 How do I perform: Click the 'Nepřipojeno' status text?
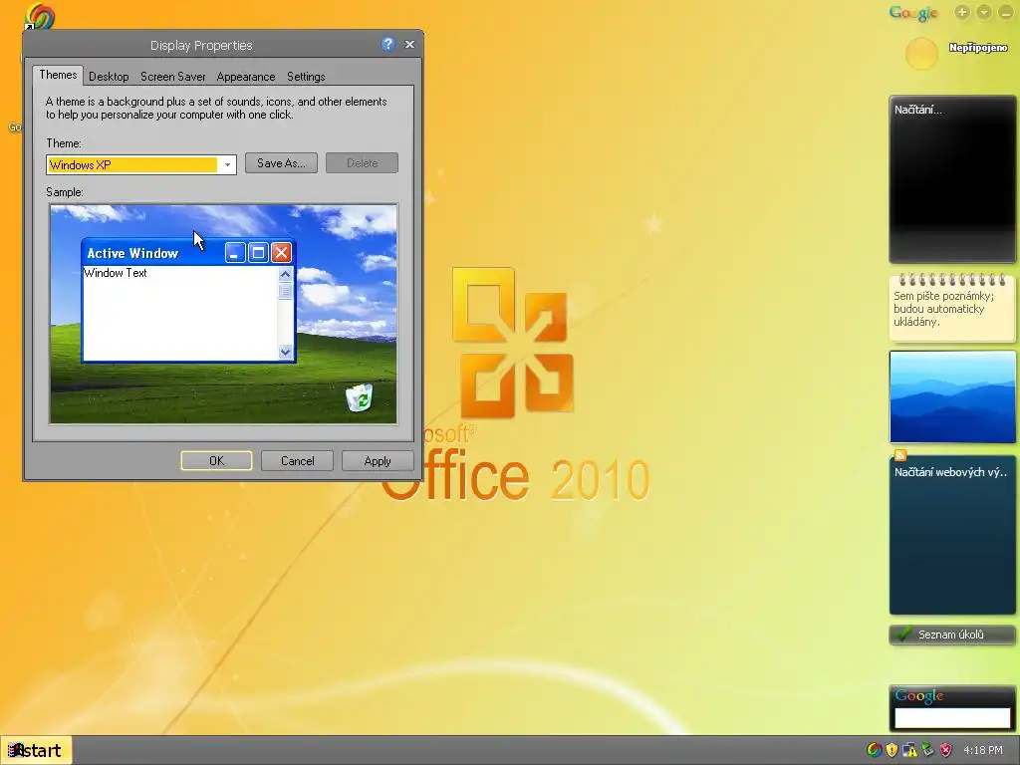(978, 48)
